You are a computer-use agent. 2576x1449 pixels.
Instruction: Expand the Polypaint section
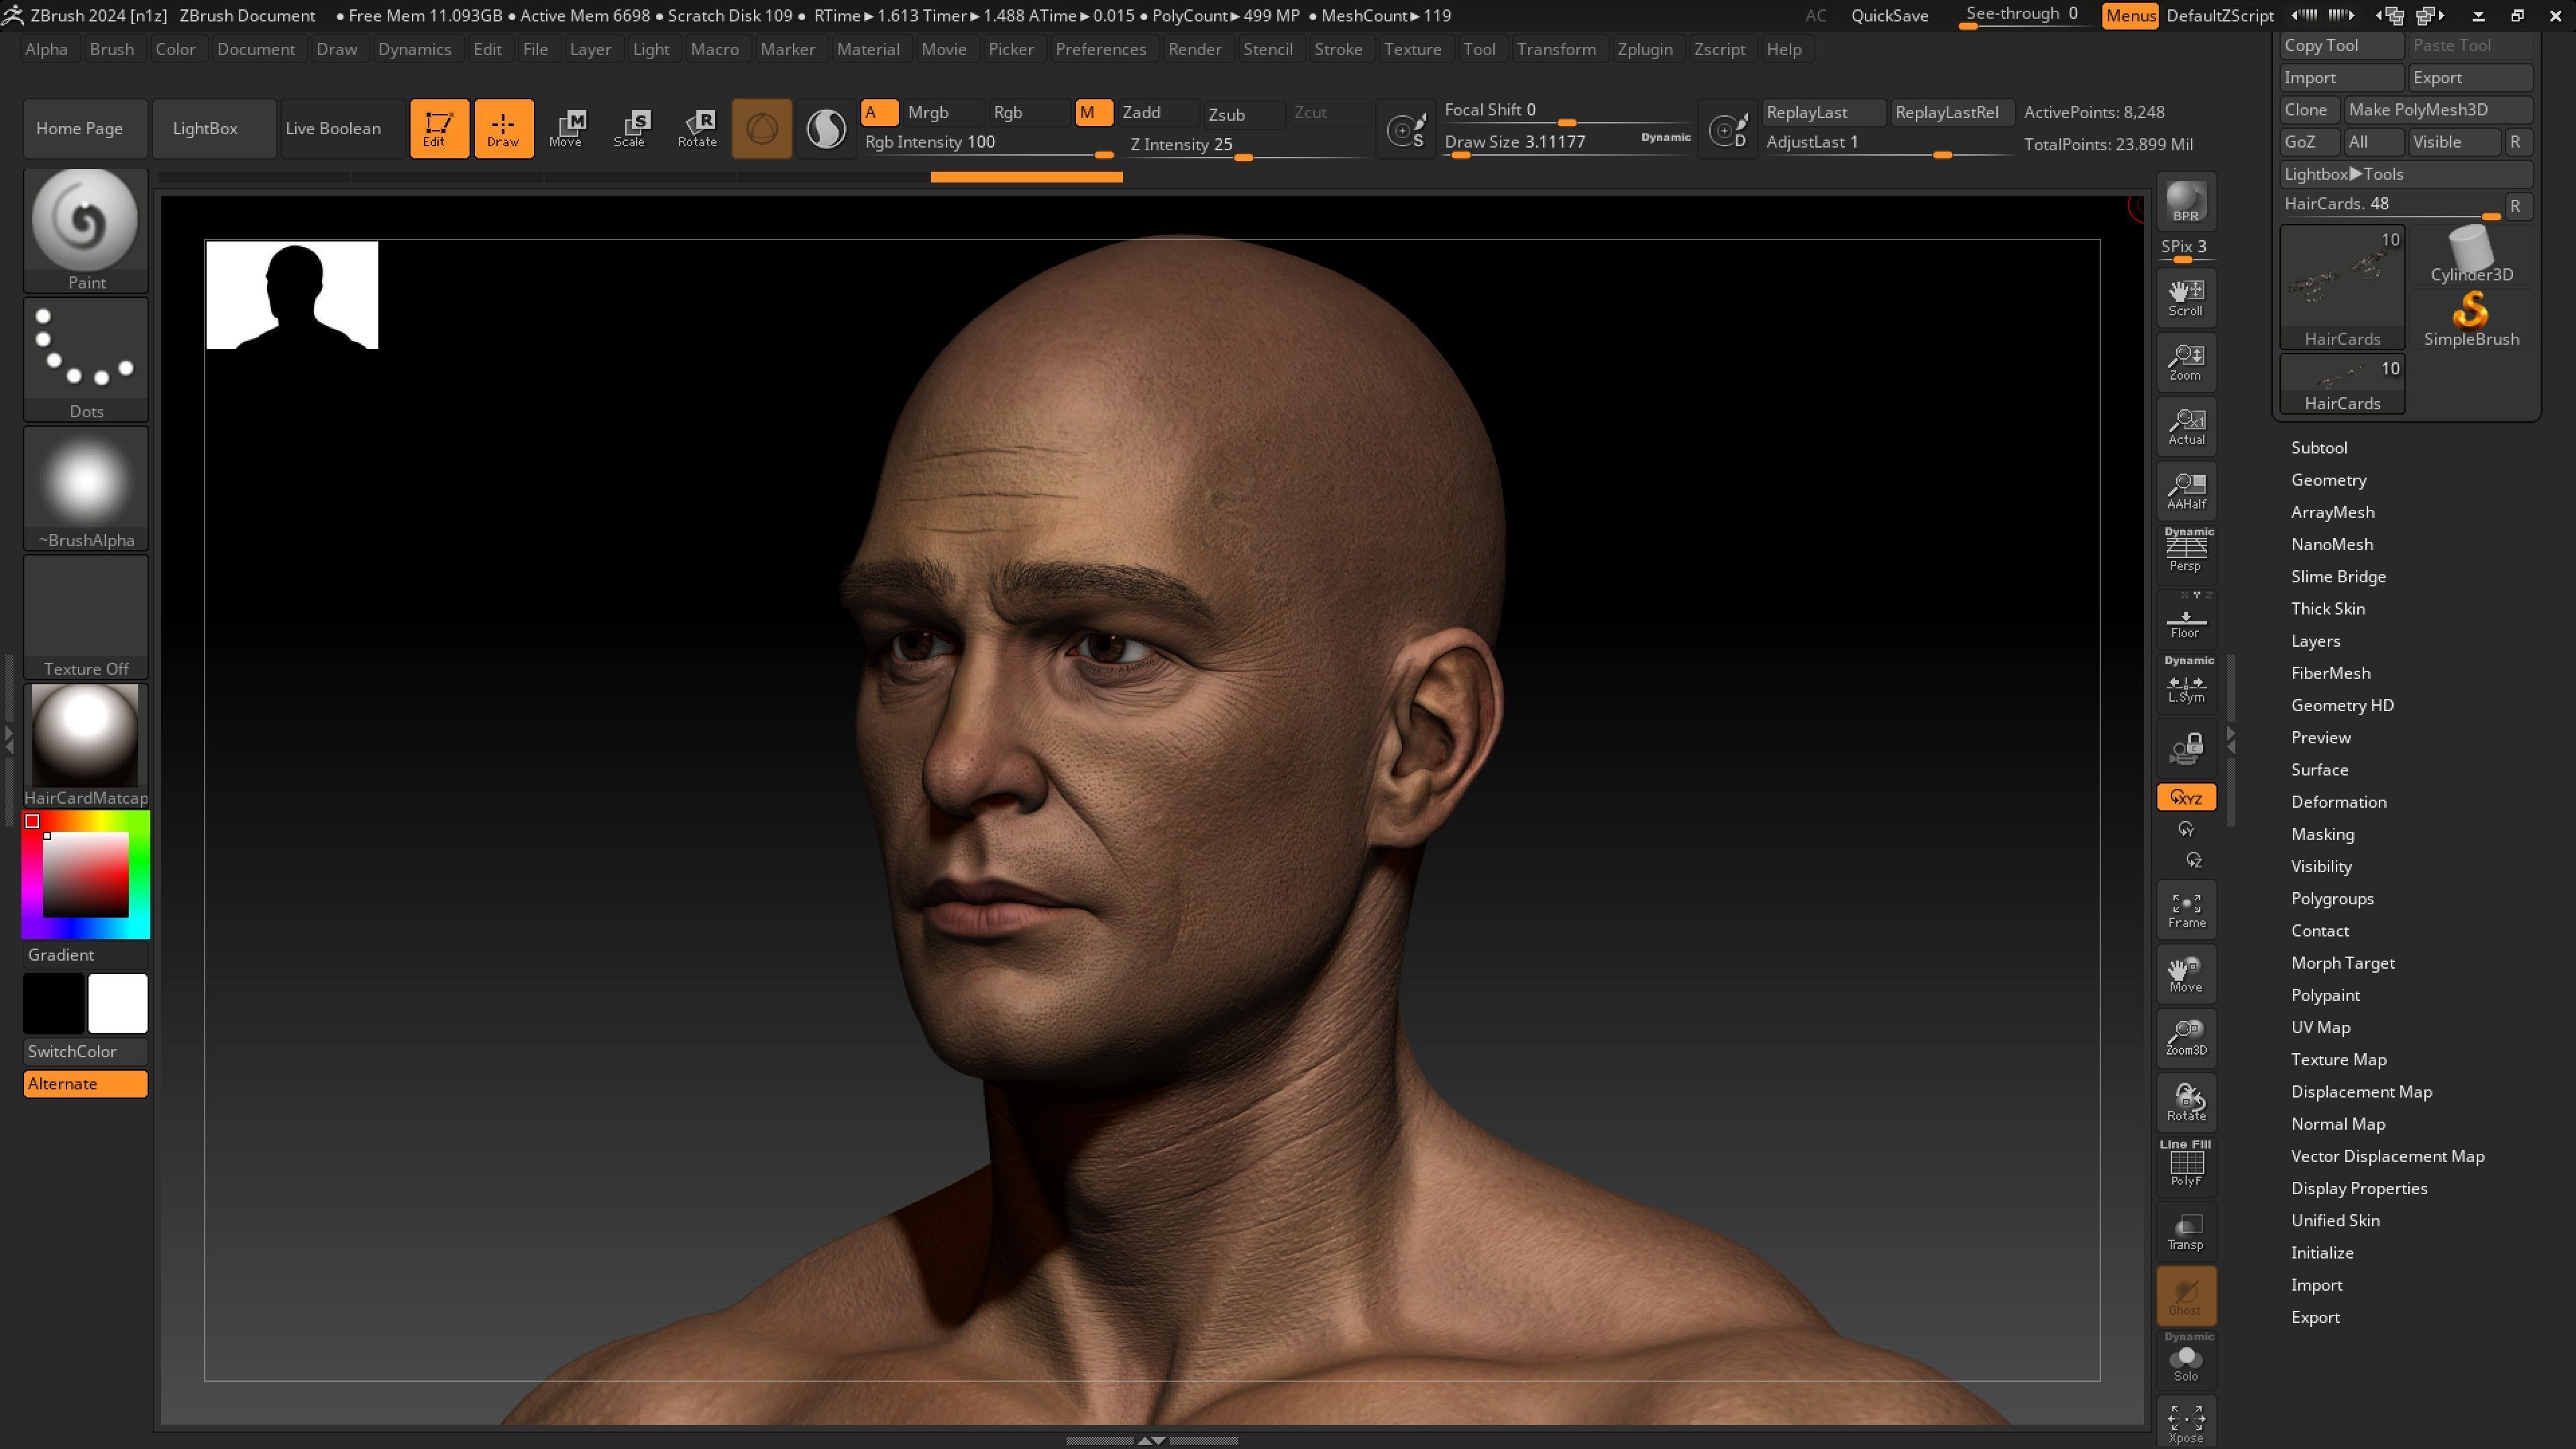tap(2325, 995)
